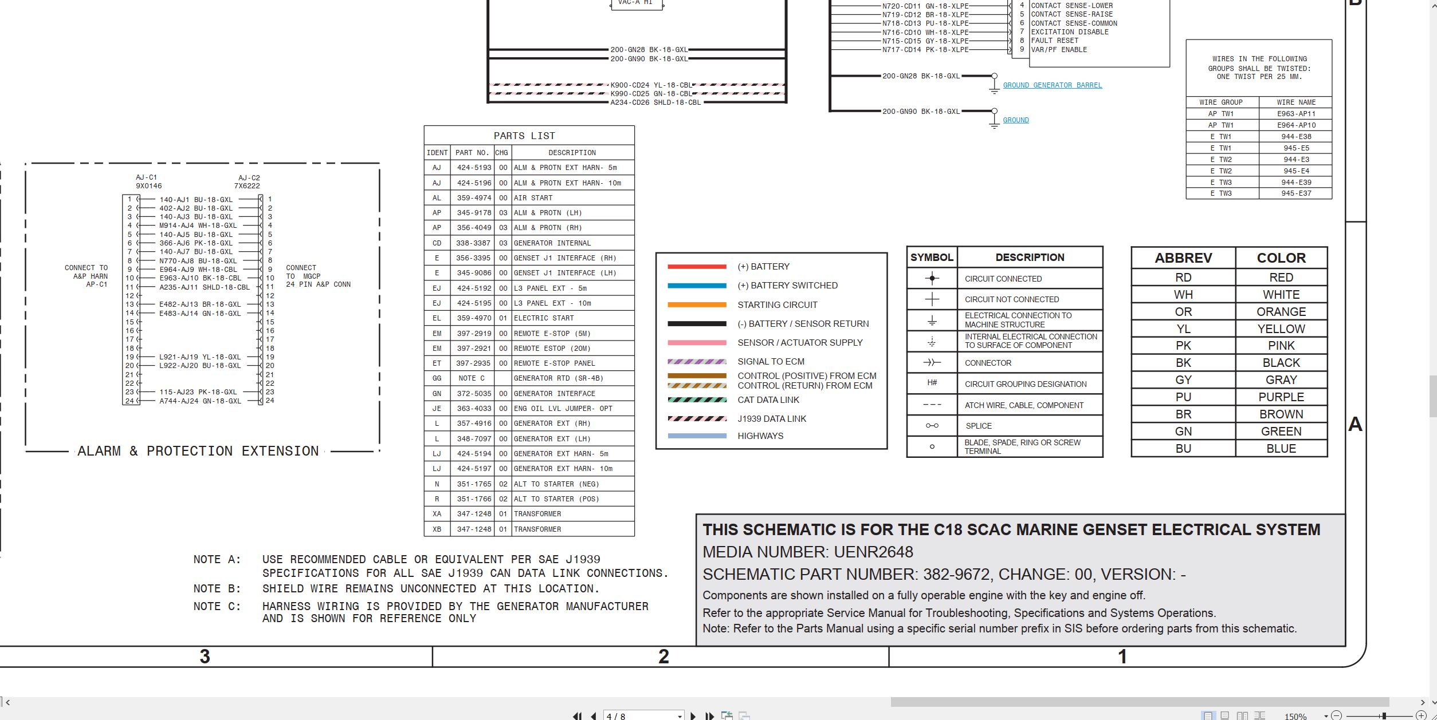This screenshot has width=1437, height=720.
Task: Click the zoom out minus button
Action: (1337, 715)
